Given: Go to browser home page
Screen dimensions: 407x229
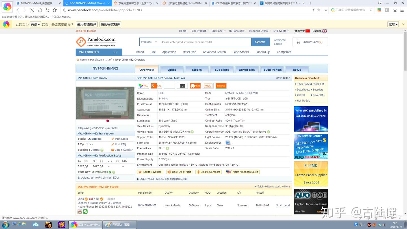Looking at the screenshot, I should point(40,10).
